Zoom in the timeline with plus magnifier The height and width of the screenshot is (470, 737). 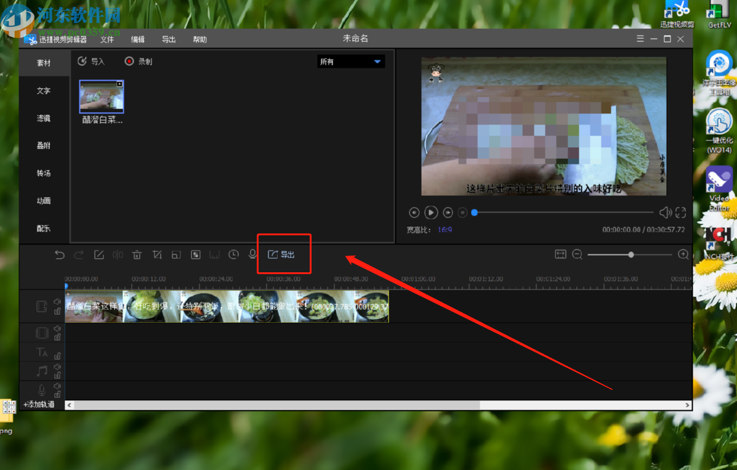[x=683, y=255]
